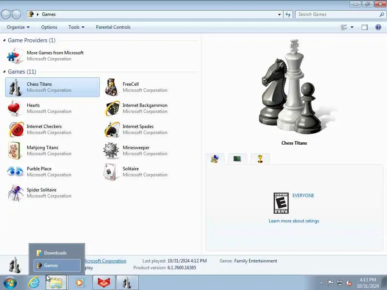Open the address bar history dropdown
The width and height of the screenshot is (387, 290).
point(279,15)
